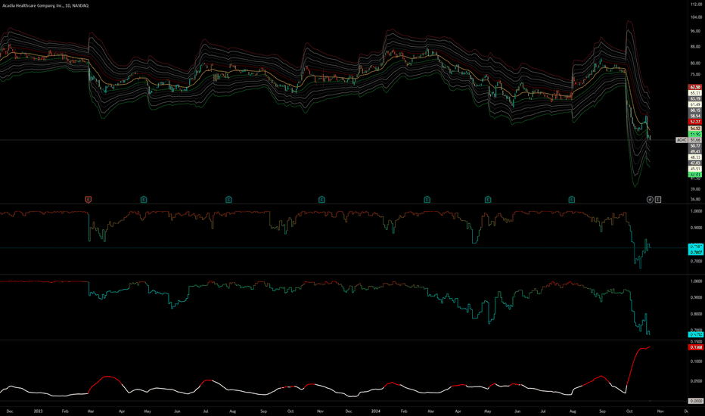Click the 104.00 price scale label
Viewport: 705px width, 416px height.
tap(696, 17)
